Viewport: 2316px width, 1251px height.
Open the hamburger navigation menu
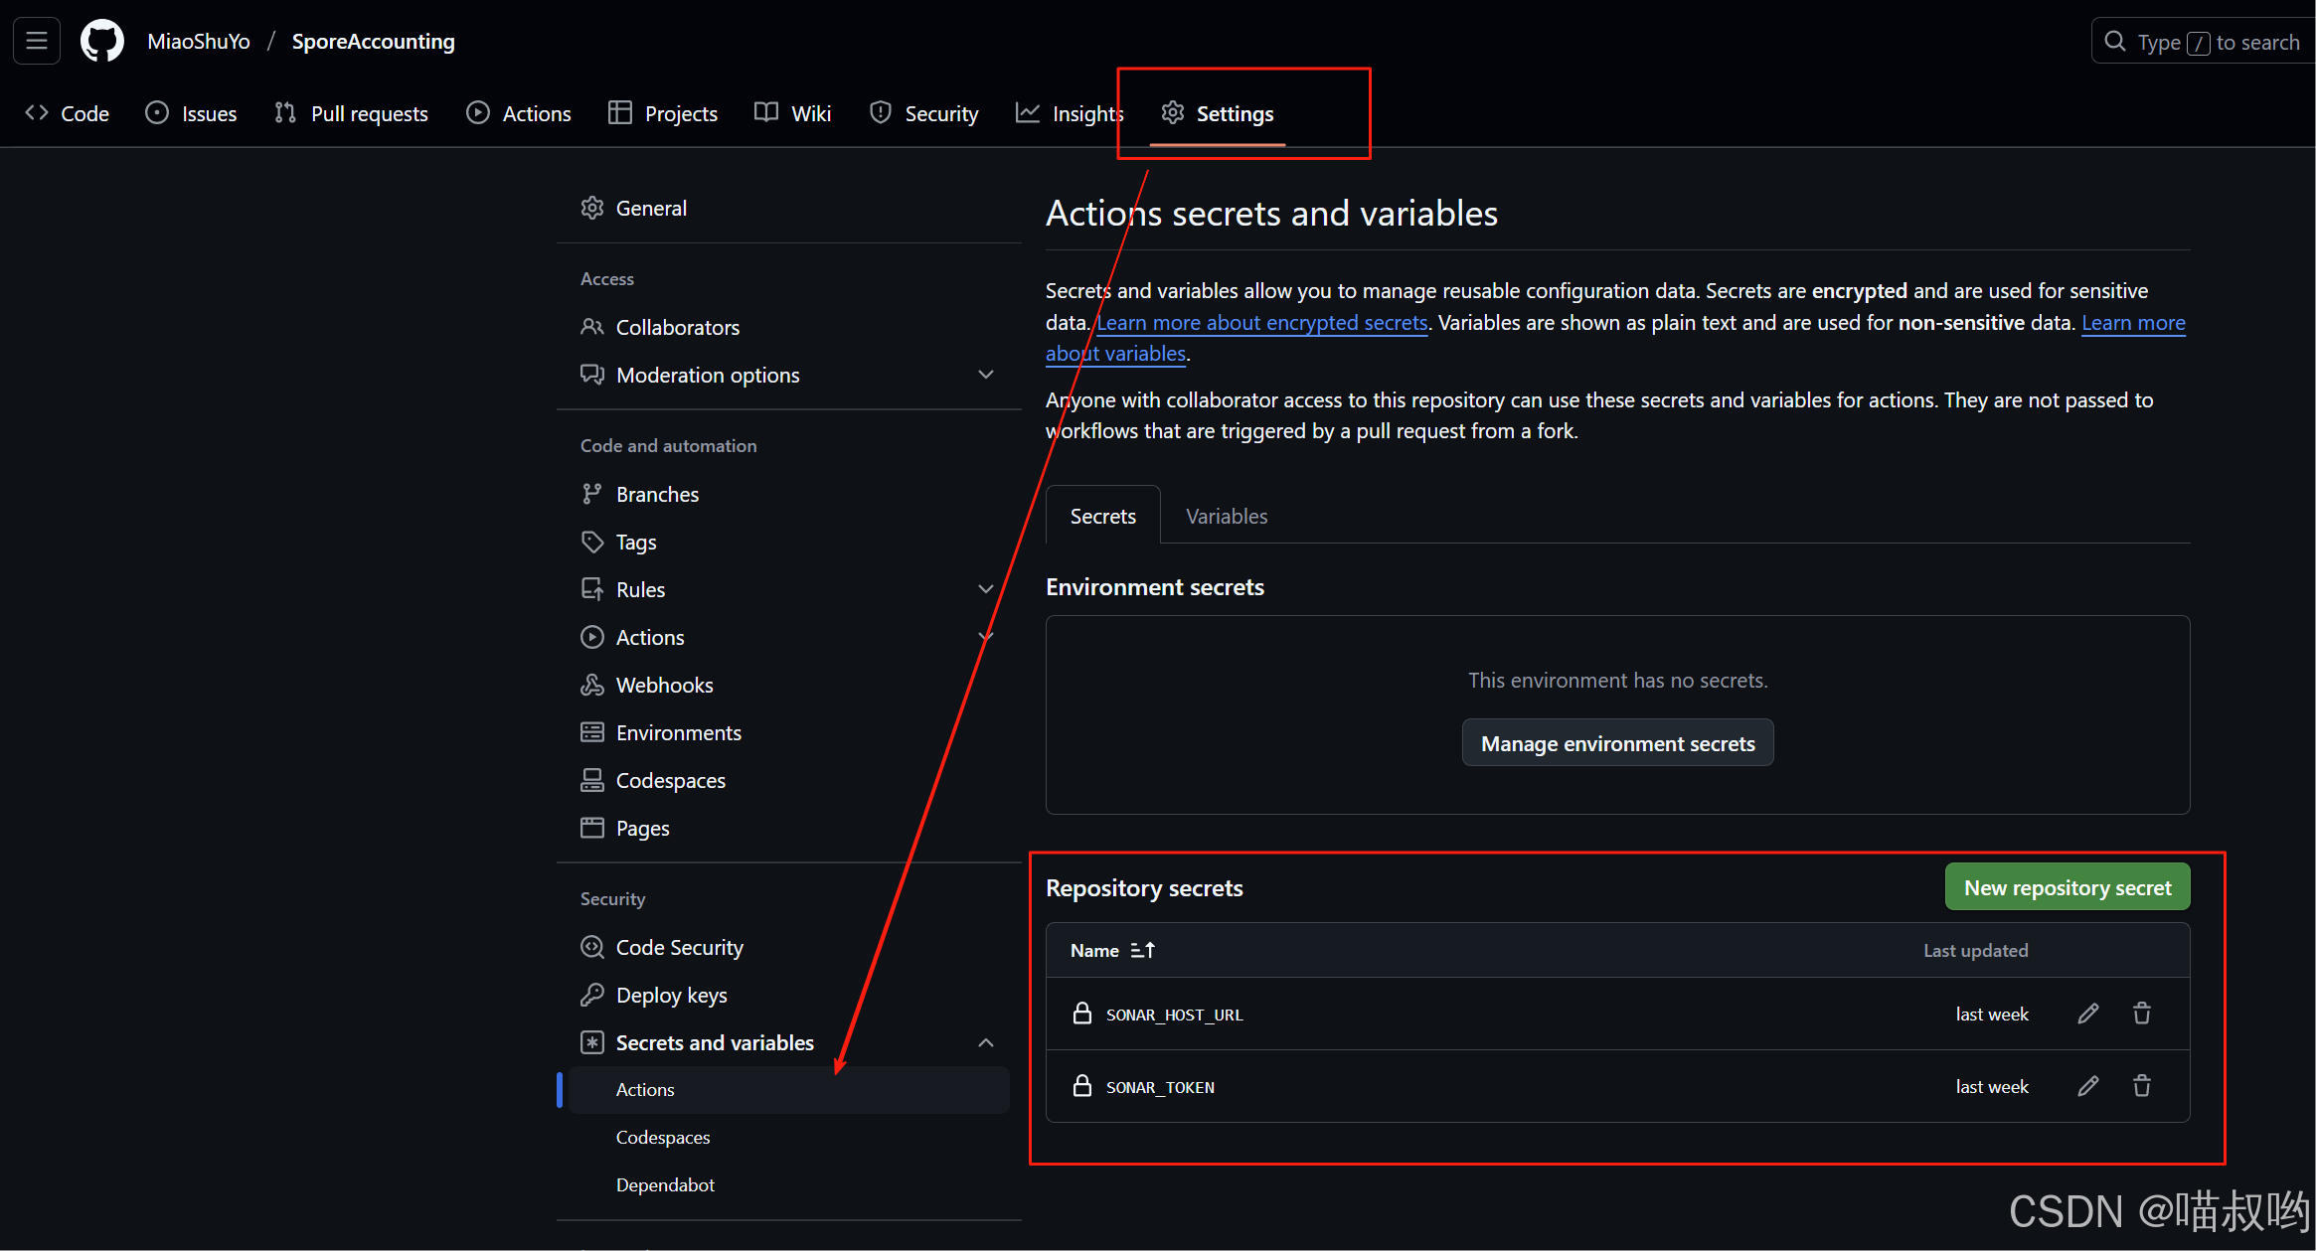click(x=37, y=42)
